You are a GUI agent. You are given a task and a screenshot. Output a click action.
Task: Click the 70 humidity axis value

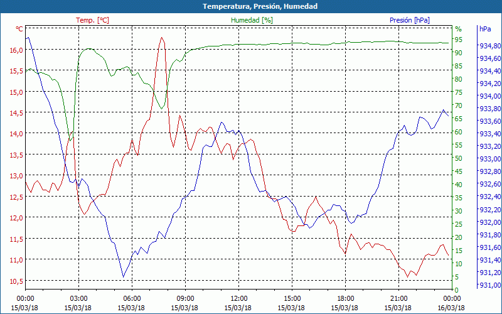coord(459,106)
